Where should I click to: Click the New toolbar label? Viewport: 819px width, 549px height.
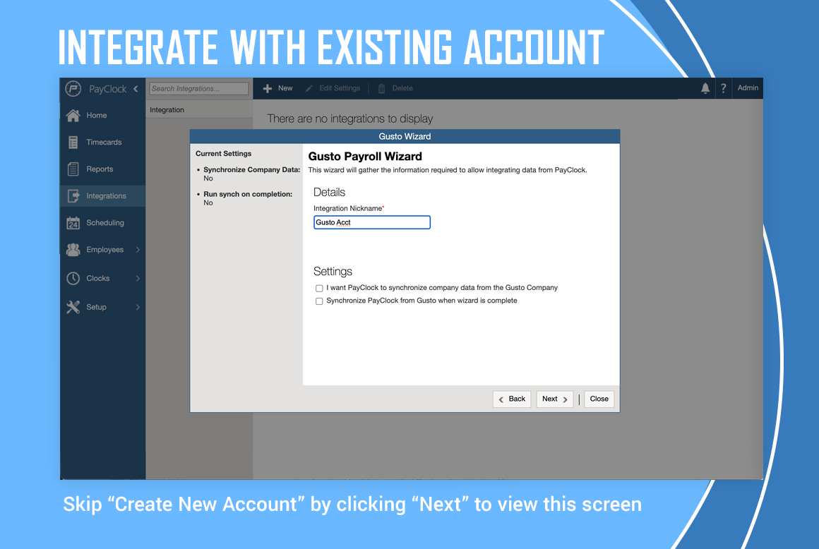click(x=285, y=88)
